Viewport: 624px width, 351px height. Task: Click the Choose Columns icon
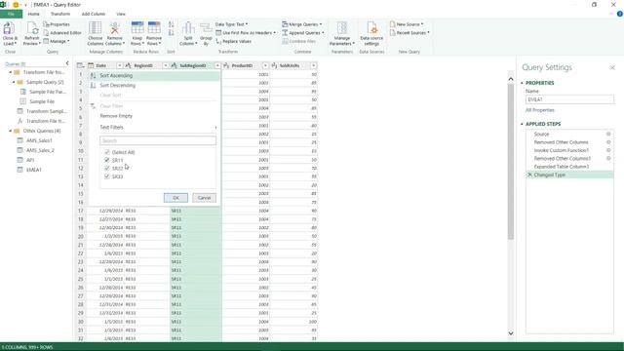click(x=96, y=28)
